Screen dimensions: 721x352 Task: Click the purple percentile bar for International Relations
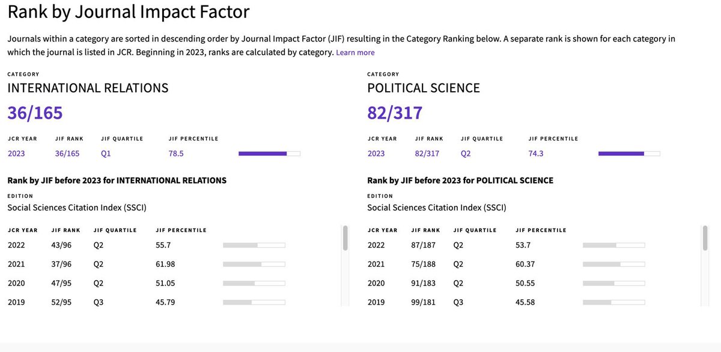click(x=269, y=154)
